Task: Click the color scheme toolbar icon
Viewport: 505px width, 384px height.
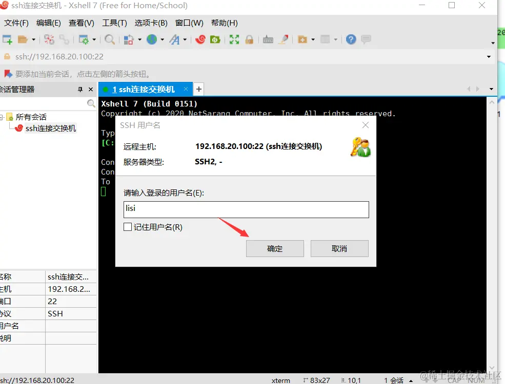Action: point(129,39)
